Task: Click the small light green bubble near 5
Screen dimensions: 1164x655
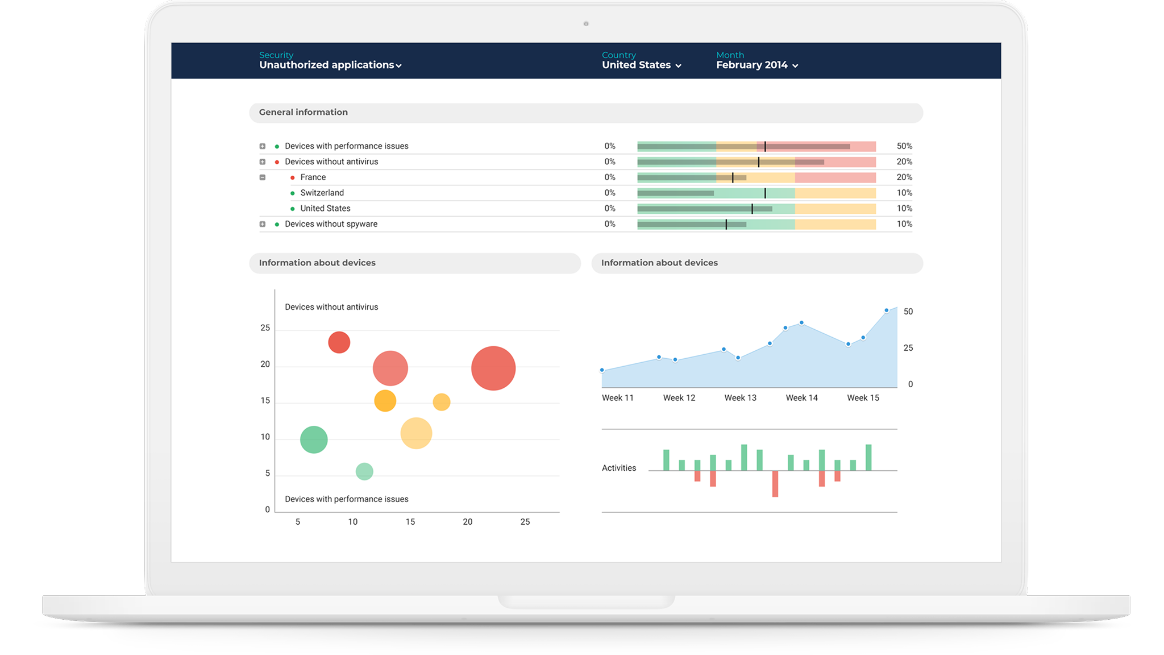Action: coord(364,471)
